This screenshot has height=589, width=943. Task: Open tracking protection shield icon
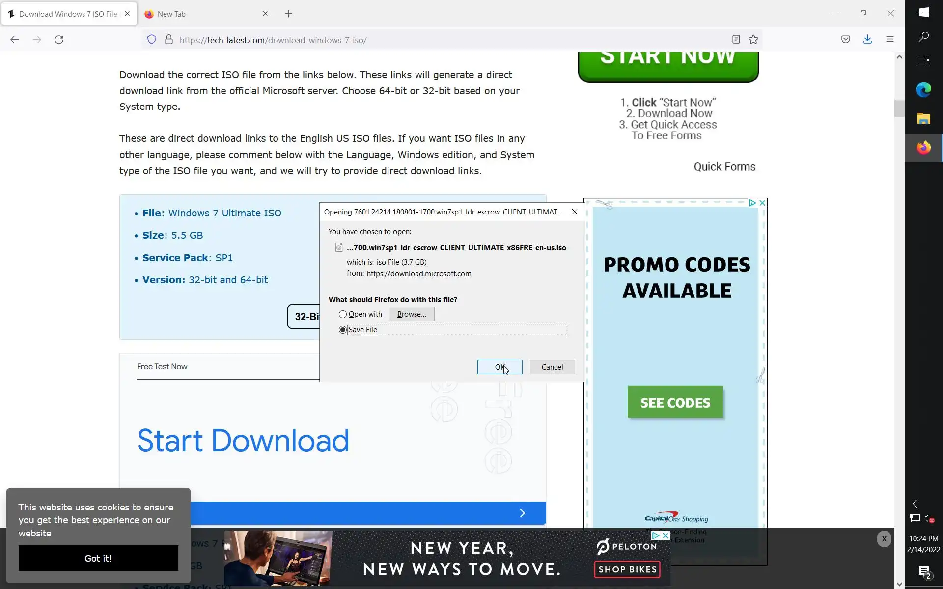pyautogui.click(x=152, y=40)
